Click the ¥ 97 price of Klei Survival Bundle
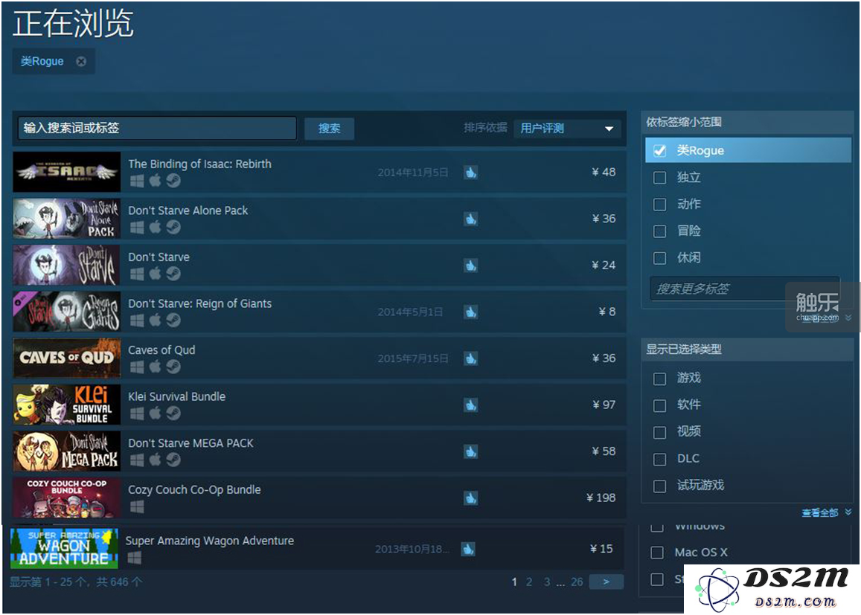Image resolution: width=861 pixels, height=615 pixels. coord(604,405)
